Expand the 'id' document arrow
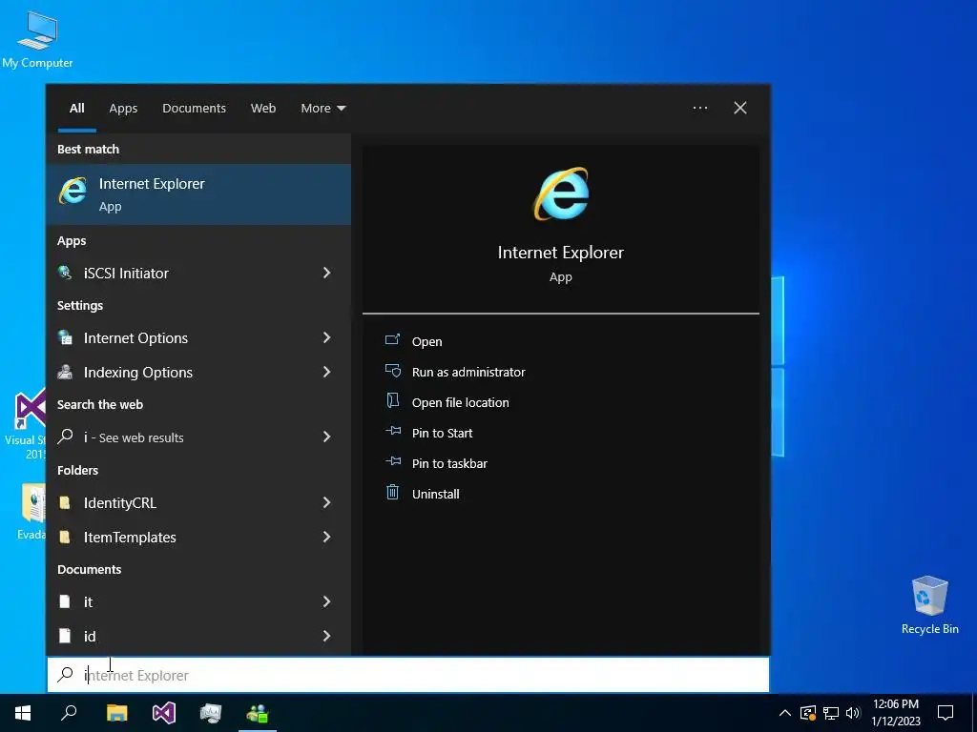 [326, 636]
